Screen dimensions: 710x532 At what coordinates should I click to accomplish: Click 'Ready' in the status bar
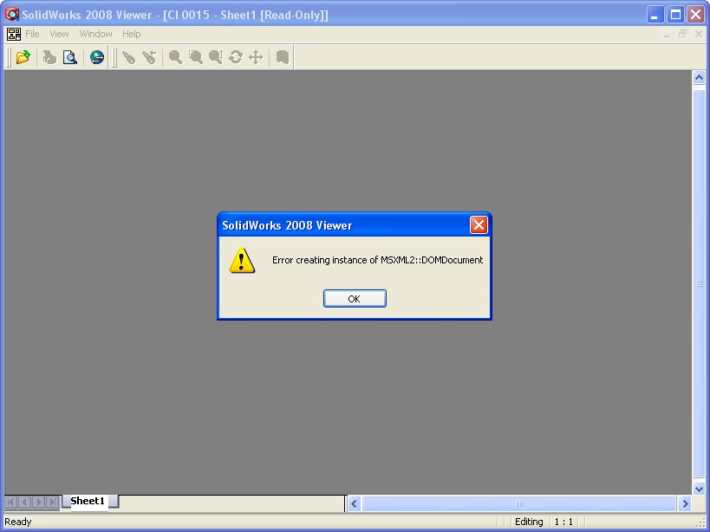click(18, 522)
